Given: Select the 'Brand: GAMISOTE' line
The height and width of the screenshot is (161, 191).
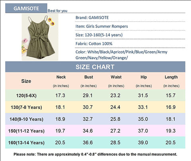Looking at the screenshot, I should pyautogui.click(x=92, y=17).
